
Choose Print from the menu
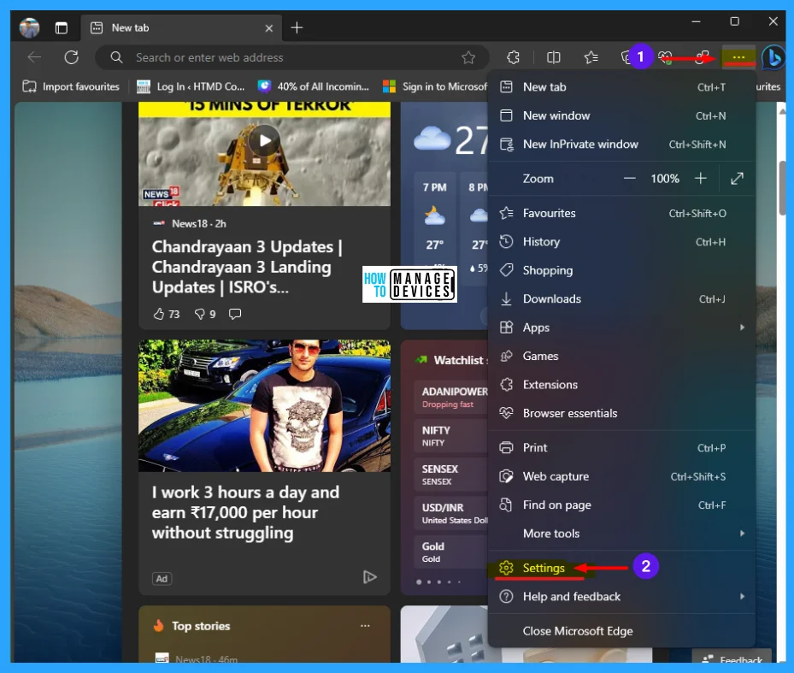coord(621,448)
